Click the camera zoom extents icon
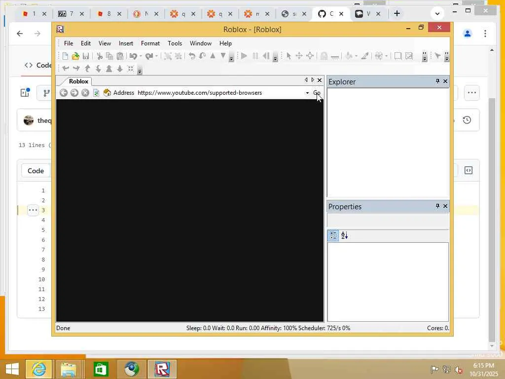Screen dimensions: 505x379 [130, 68]
